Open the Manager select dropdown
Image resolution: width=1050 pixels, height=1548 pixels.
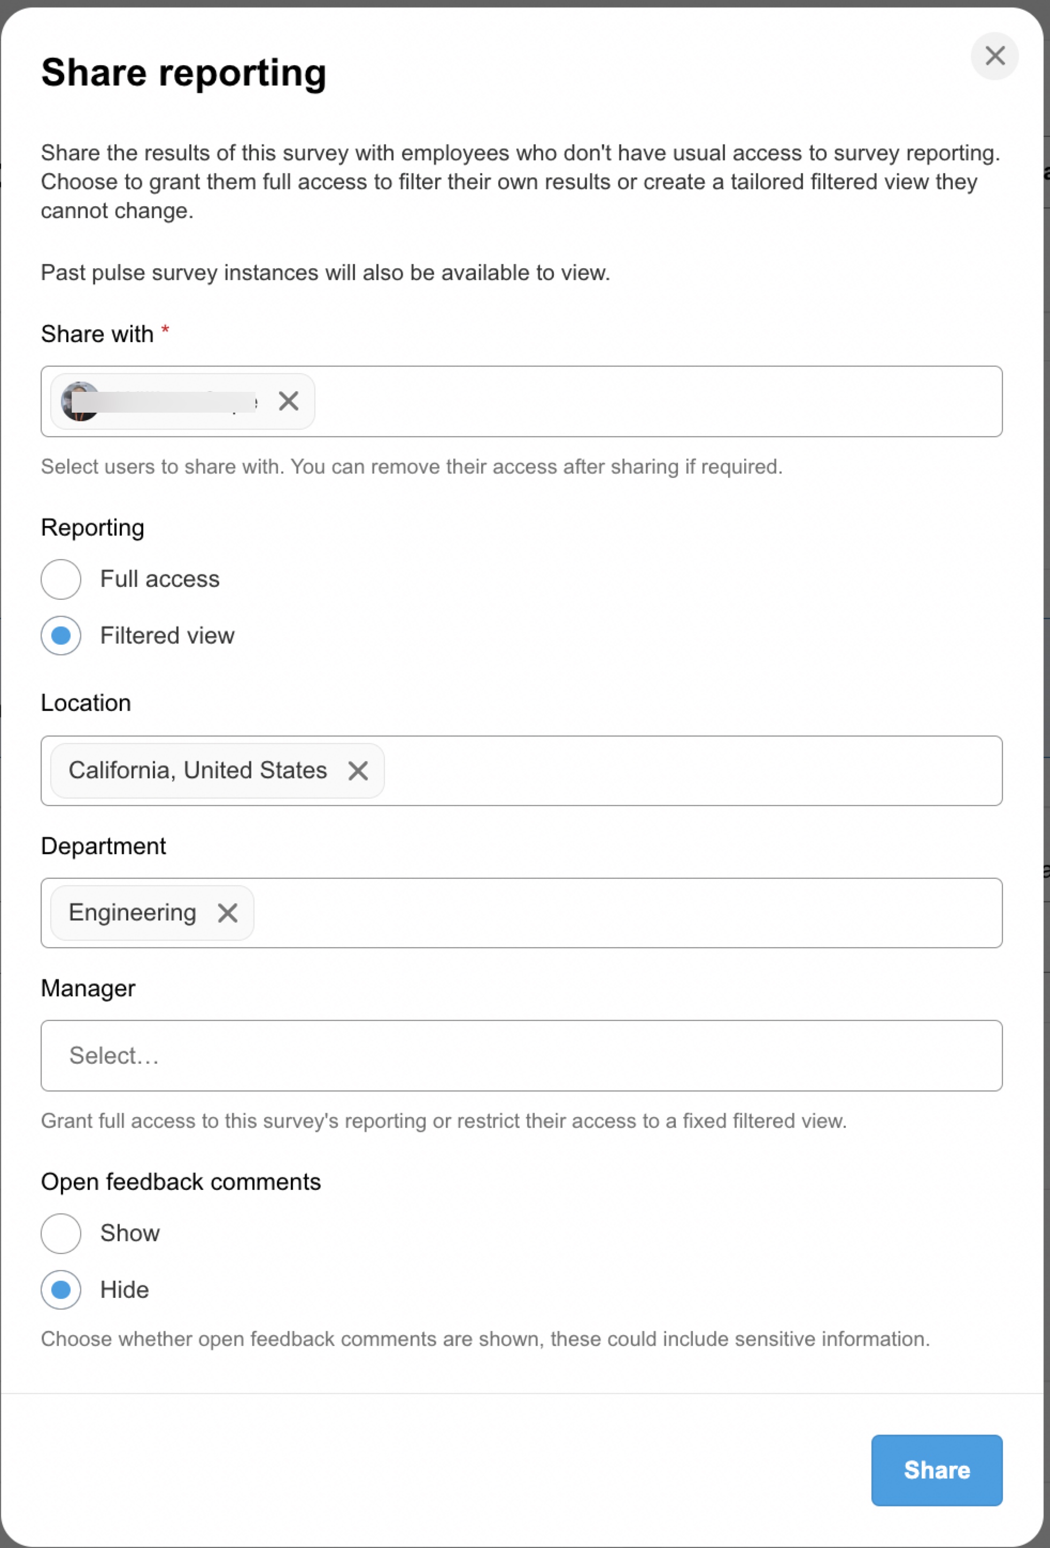pyautogui.click(x=521, y=1055)
